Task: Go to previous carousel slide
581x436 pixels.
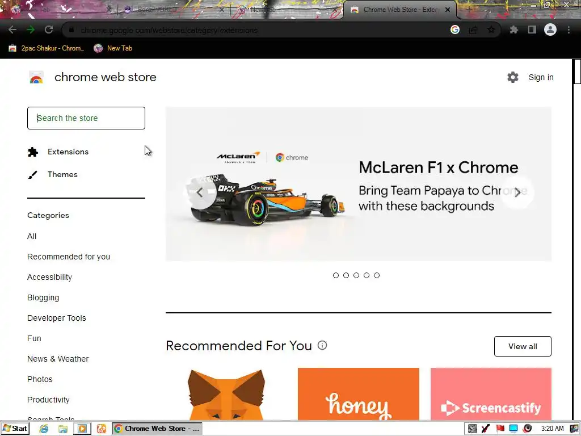Action: [x=200, y=192]
